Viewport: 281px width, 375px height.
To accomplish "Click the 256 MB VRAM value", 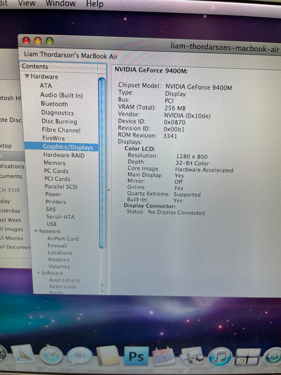I will [175, 108].
